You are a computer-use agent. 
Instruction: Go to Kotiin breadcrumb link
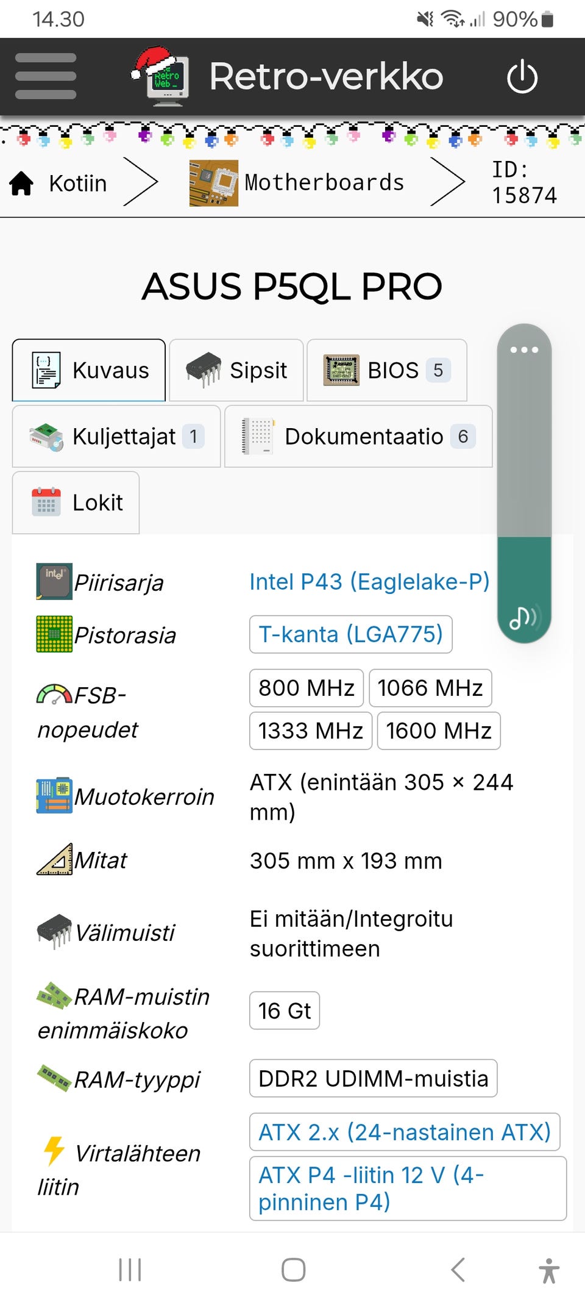77,183
